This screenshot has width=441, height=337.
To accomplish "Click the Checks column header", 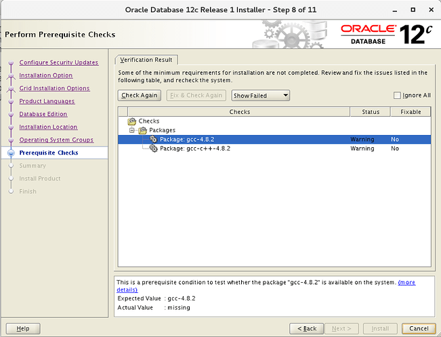I will pyautogui.click(x=239, y=112).
